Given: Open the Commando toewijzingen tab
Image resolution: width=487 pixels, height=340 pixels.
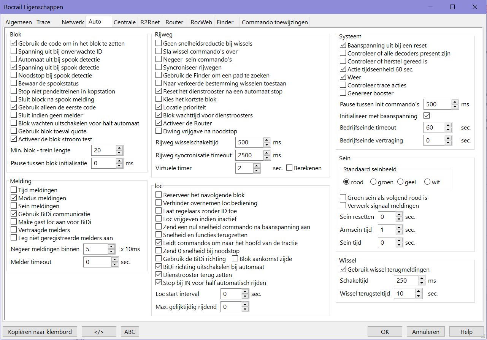Looking at the screenshot, I should click(x=274, y=22).
